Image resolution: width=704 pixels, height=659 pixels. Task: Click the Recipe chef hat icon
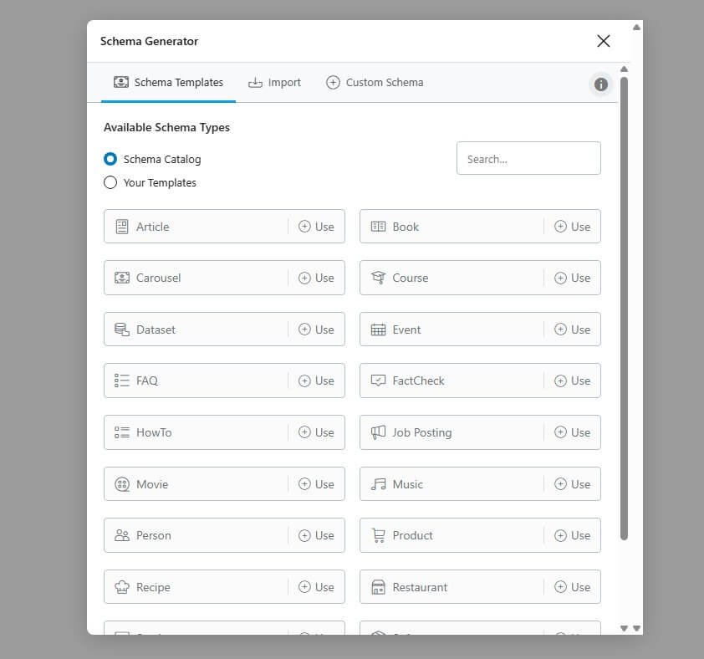coord(122,587)
